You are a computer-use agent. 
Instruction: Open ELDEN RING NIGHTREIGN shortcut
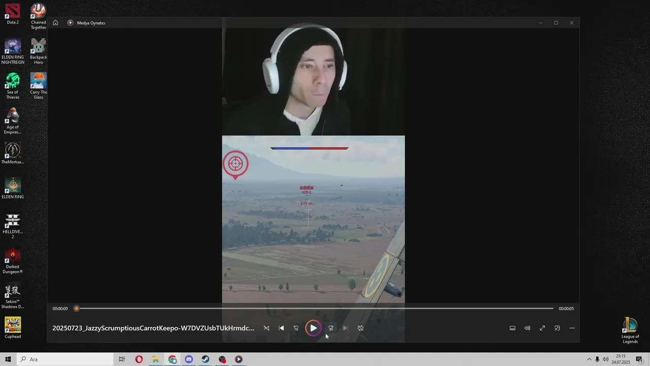pos(13,51)
